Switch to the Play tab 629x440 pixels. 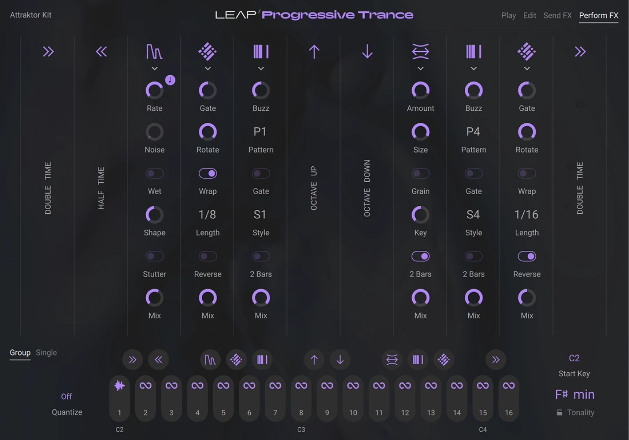click(x=508, y=15)
